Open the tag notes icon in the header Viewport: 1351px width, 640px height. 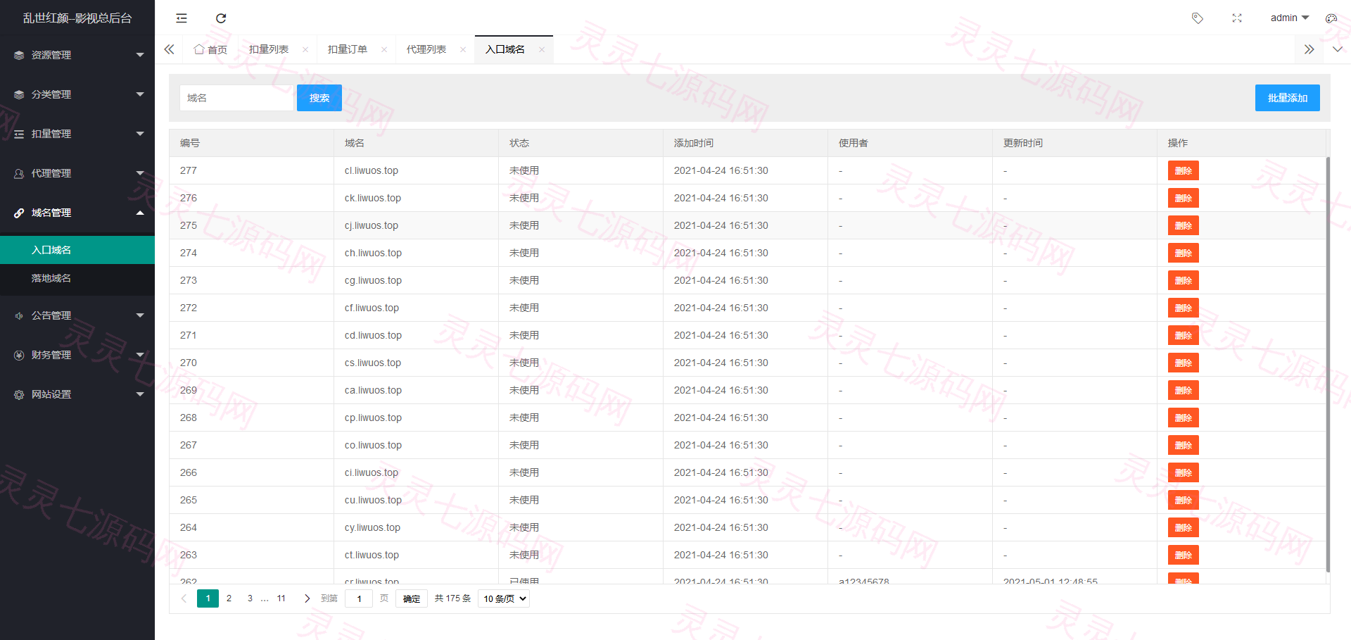click(x=1197, y=18)
